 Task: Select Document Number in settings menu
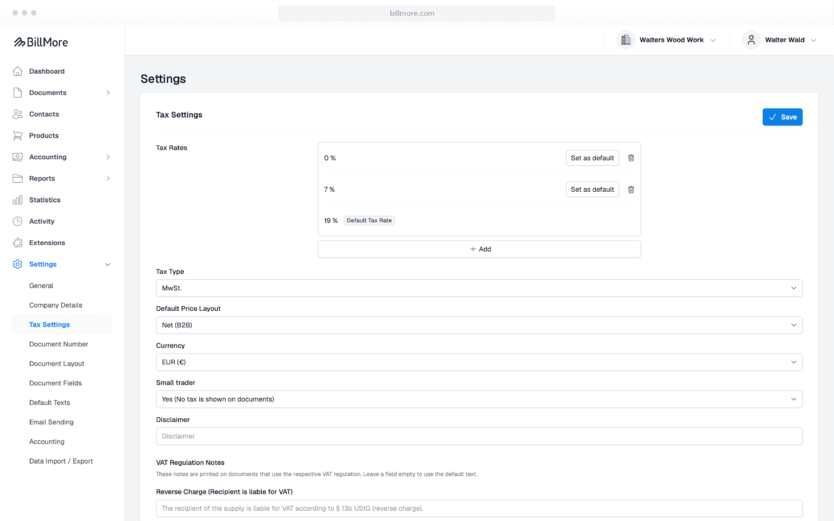coord(58,344)
